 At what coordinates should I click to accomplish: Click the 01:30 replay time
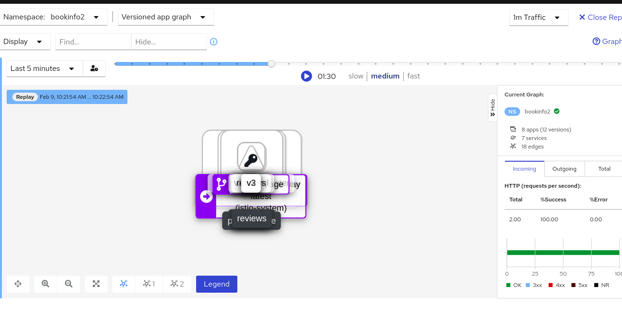pos(326,76)
